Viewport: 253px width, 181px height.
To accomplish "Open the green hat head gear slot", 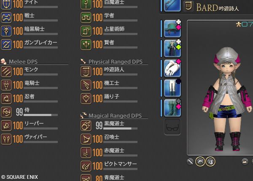I will tap(172, 29).
